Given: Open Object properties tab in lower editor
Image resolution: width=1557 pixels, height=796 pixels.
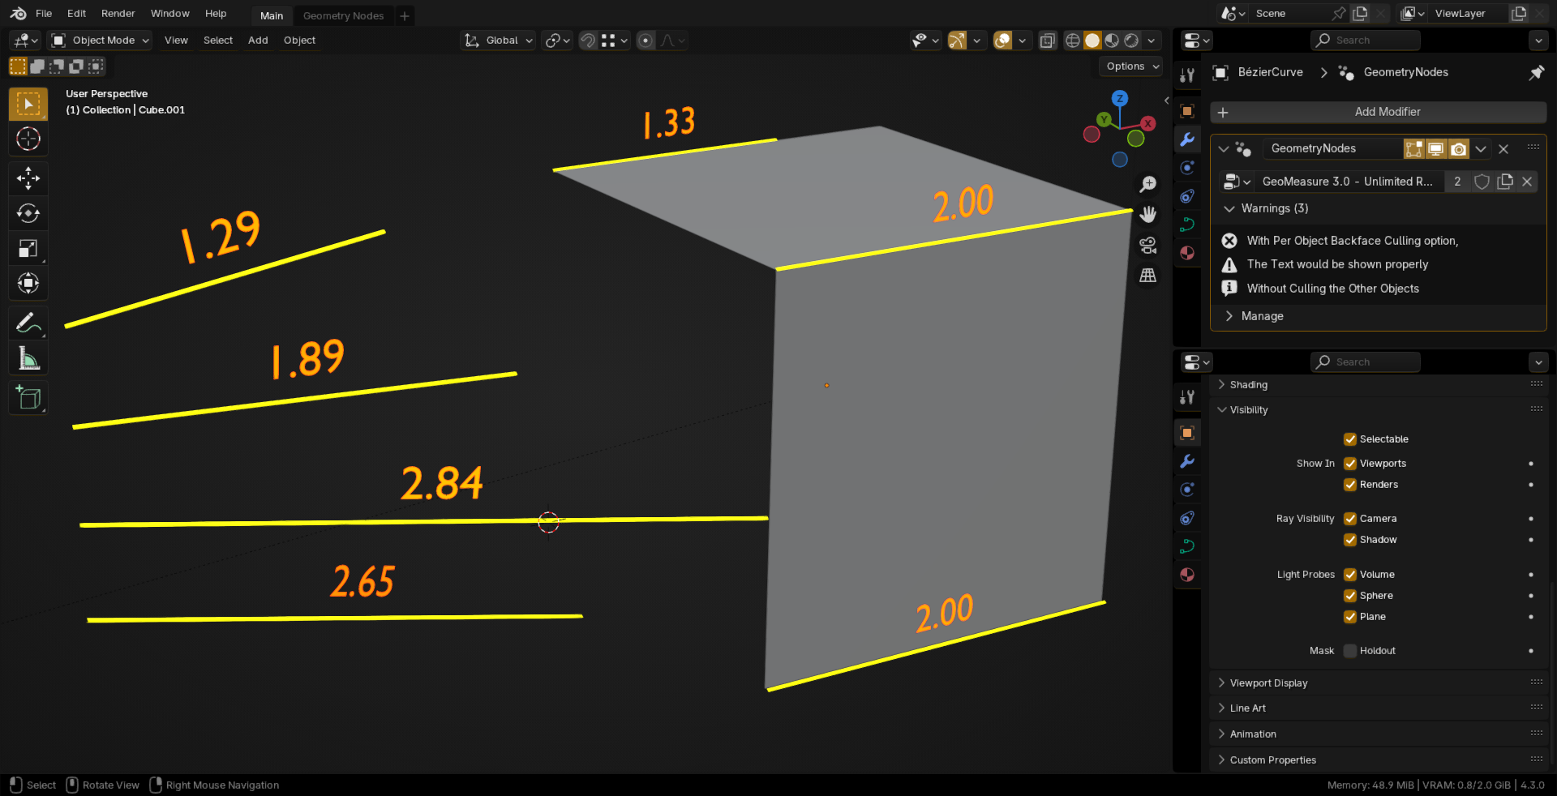Looking at the screenshot, I should (x=1187, y=433).
